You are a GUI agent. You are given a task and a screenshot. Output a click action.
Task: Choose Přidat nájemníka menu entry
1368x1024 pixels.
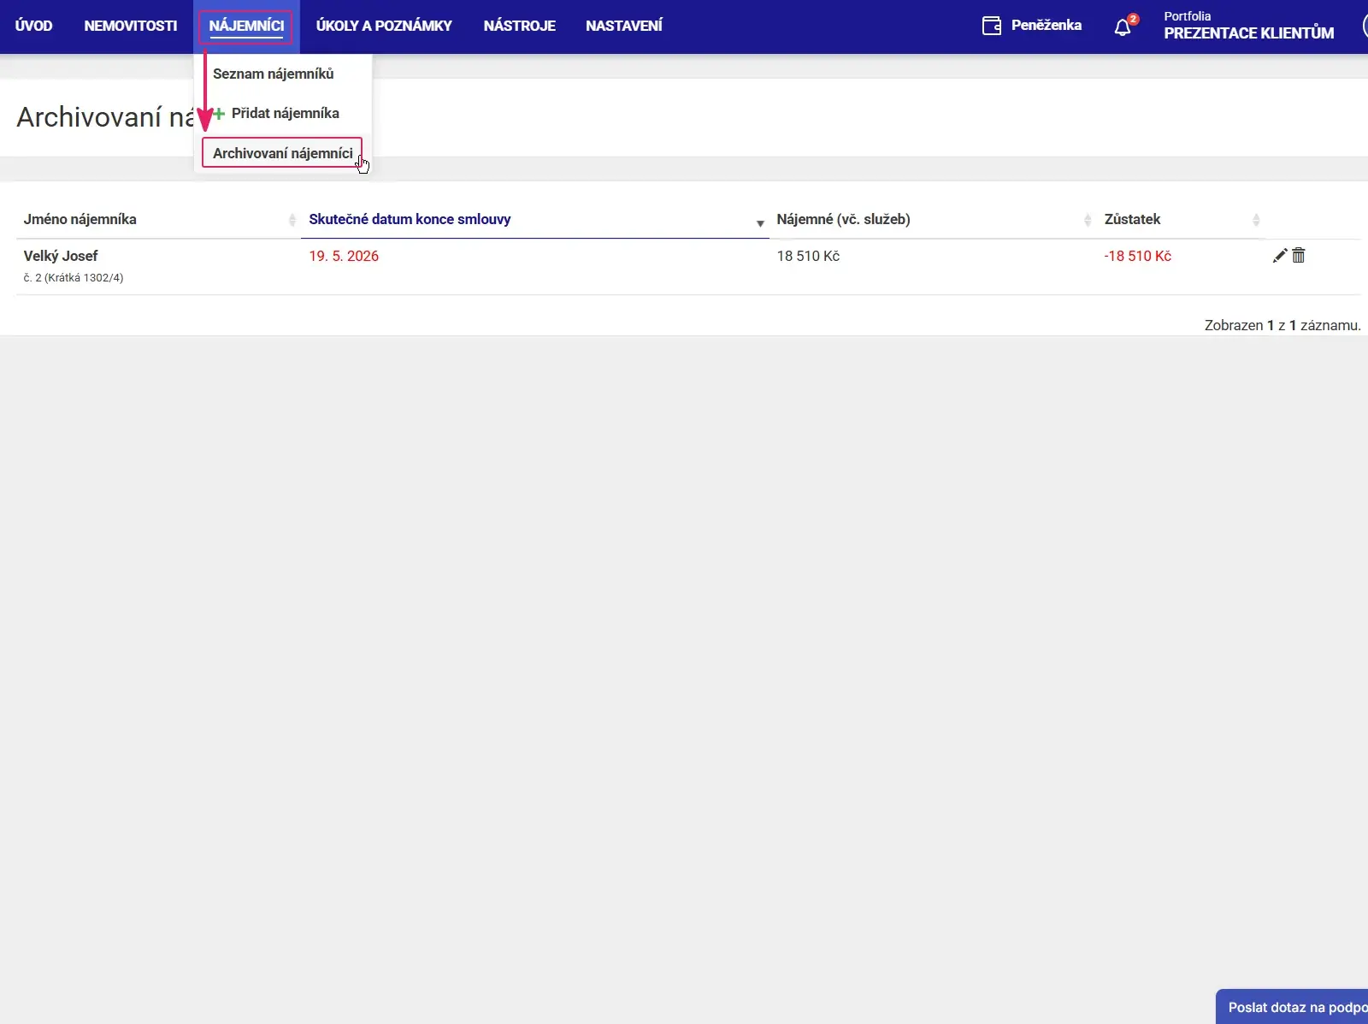(x=283, y=113)
